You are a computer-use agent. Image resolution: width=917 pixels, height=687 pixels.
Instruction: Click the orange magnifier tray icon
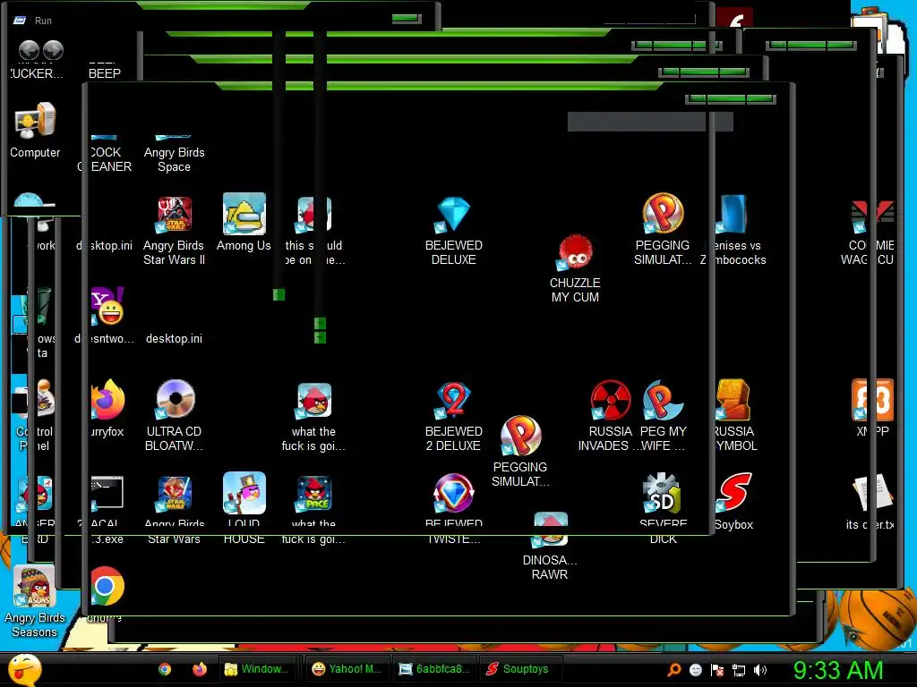click(x=674, y=670)
